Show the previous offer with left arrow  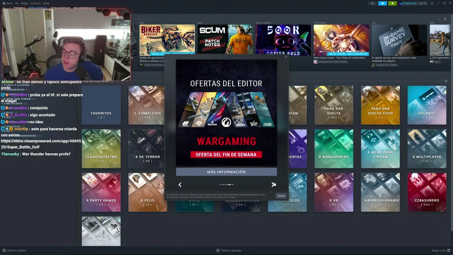point(180,185)
